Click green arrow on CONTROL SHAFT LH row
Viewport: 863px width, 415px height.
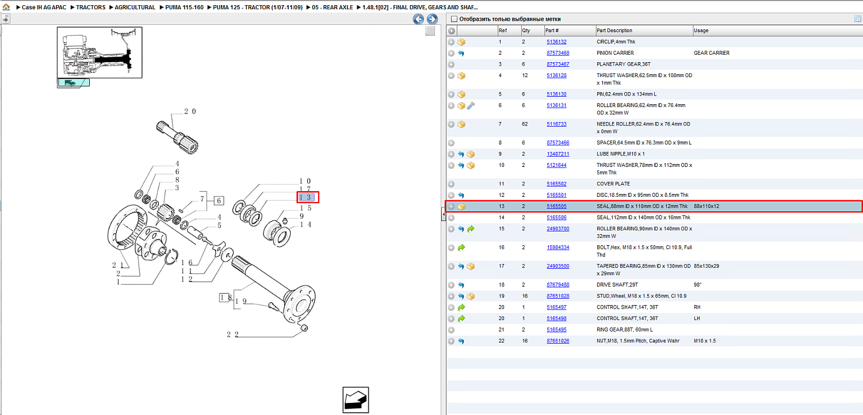[x=461, y=318]
